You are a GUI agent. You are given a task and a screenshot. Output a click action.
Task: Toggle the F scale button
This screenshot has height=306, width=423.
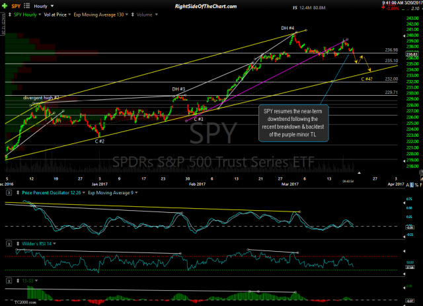pyautogui.click(x=421, y=184)
